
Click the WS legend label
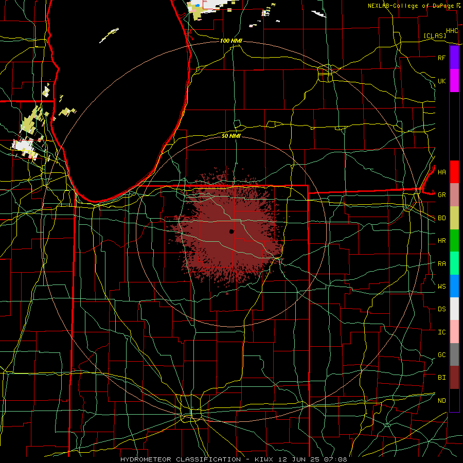click(x=441, y=287)
